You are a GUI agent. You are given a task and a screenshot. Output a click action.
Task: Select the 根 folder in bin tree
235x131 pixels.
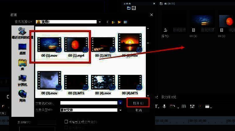coord(131,8)
